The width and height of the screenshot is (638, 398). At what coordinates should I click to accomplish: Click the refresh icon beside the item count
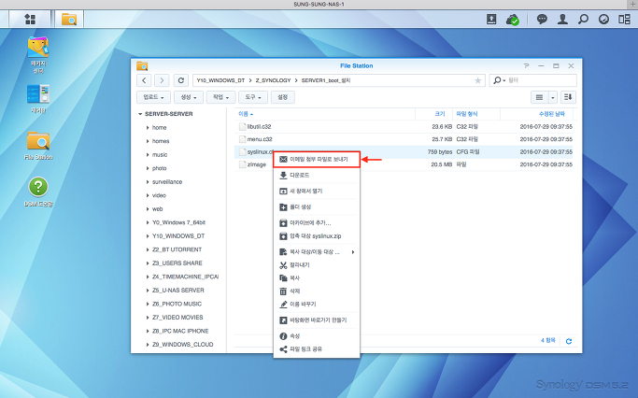pyautogui.click(x=569, y=341)
